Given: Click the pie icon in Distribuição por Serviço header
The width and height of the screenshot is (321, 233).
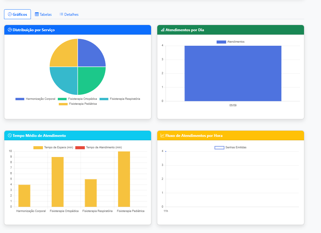Looking at the screenshot, I should (x=10, y=30).
